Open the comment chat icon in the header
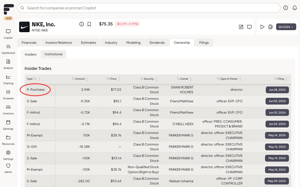 tap(249, 27)
